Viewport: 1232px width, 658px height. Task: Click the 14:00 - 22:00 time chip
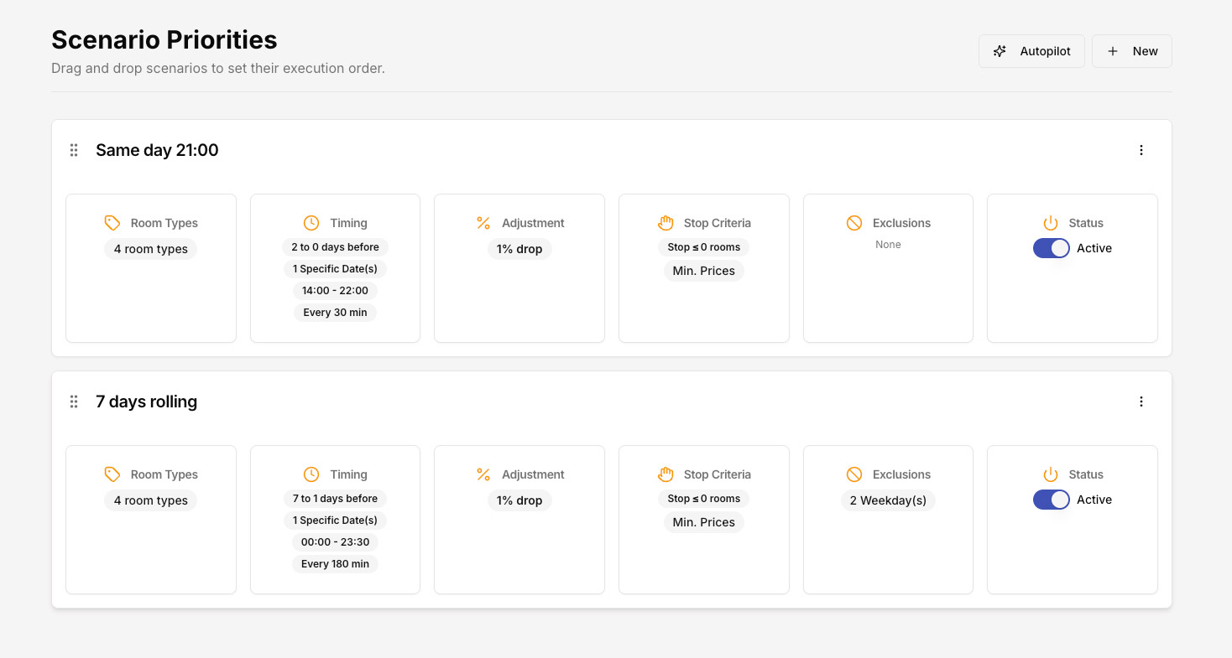pos(335,291)
